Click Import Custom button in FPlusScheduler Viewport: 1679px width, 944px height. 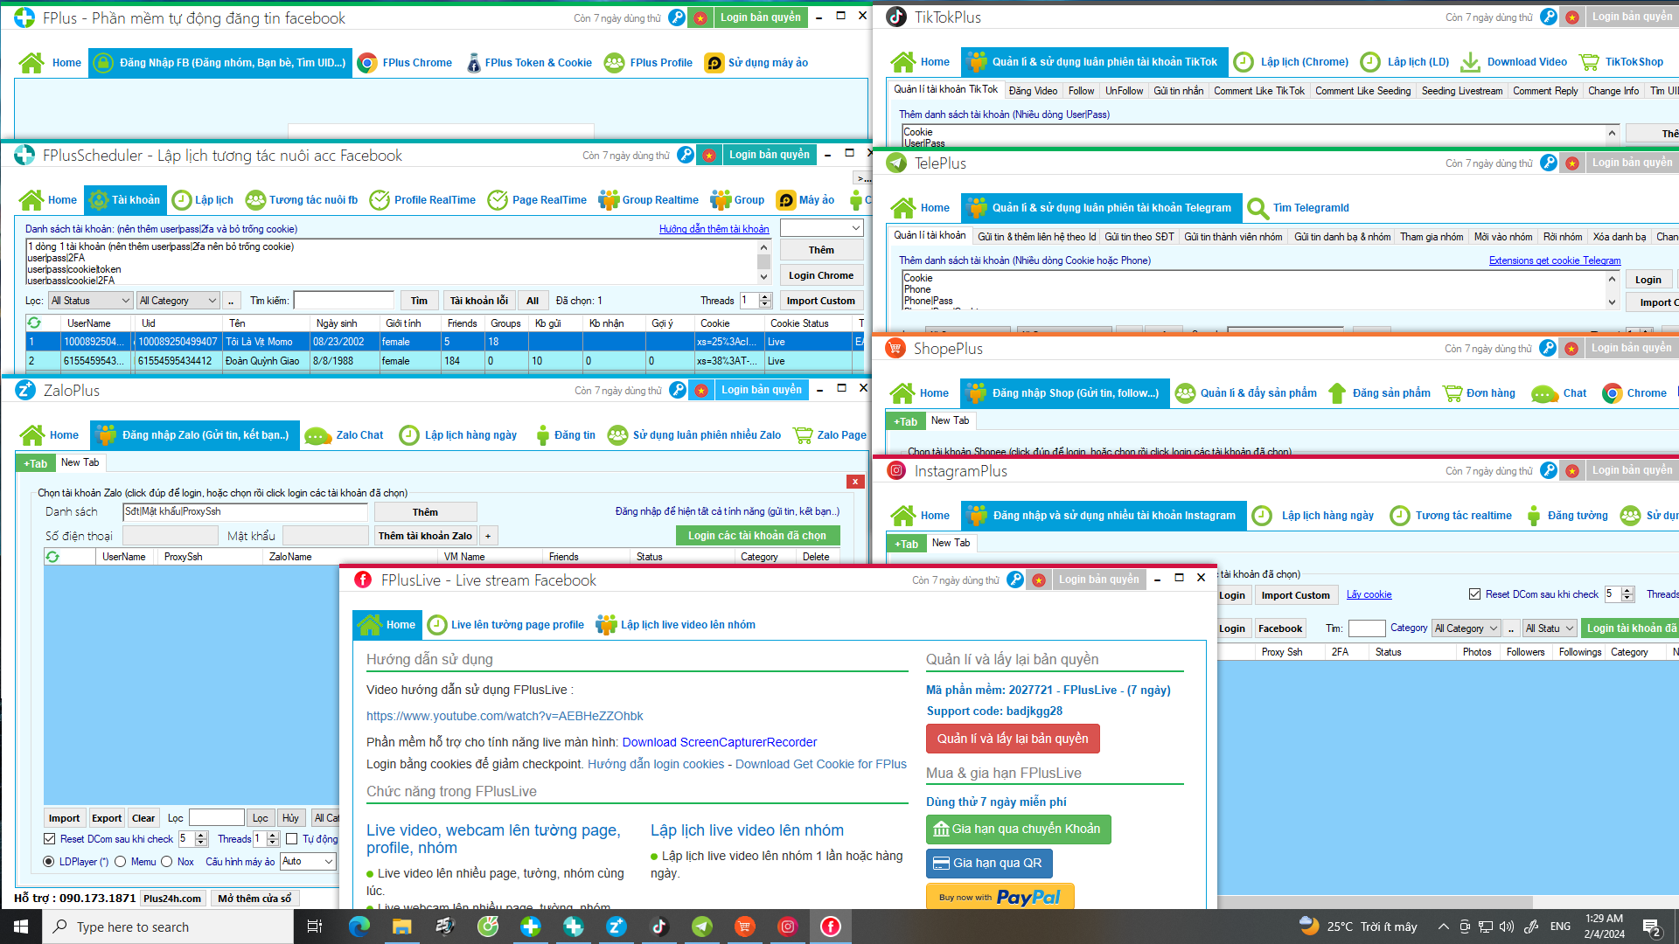point(821,301)
